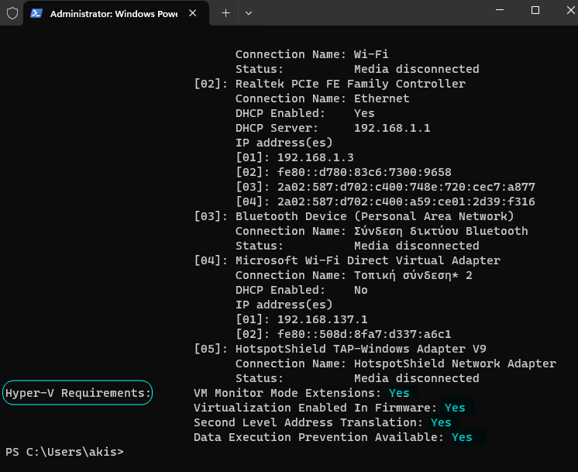Click the fe80::508d:8fa7:d337:a6c1 address
Image resolution: width=578 pixels, height=472 pixels.
[364, 334]
